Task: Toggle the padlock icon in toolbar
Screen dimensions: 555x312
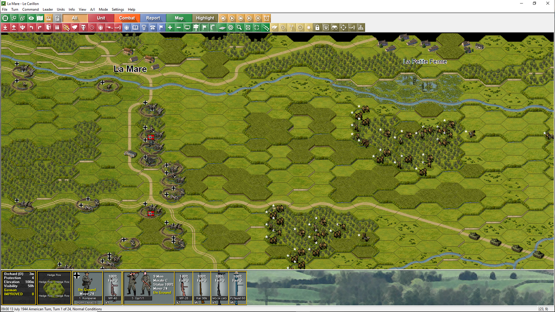Action: click(318, 27)
